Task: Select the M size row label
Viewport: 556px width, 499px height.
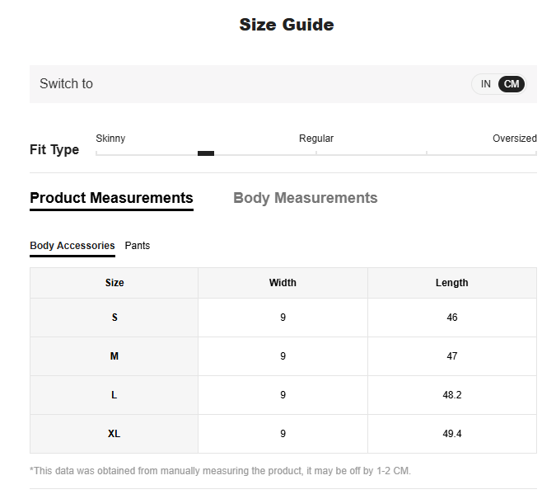Action: (114, 356)
